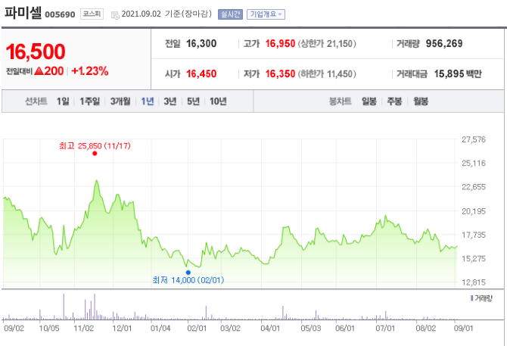The image size is (507, 346).
Task: Click the 20,195 y-axis label
Action: [x=474, y=211]
